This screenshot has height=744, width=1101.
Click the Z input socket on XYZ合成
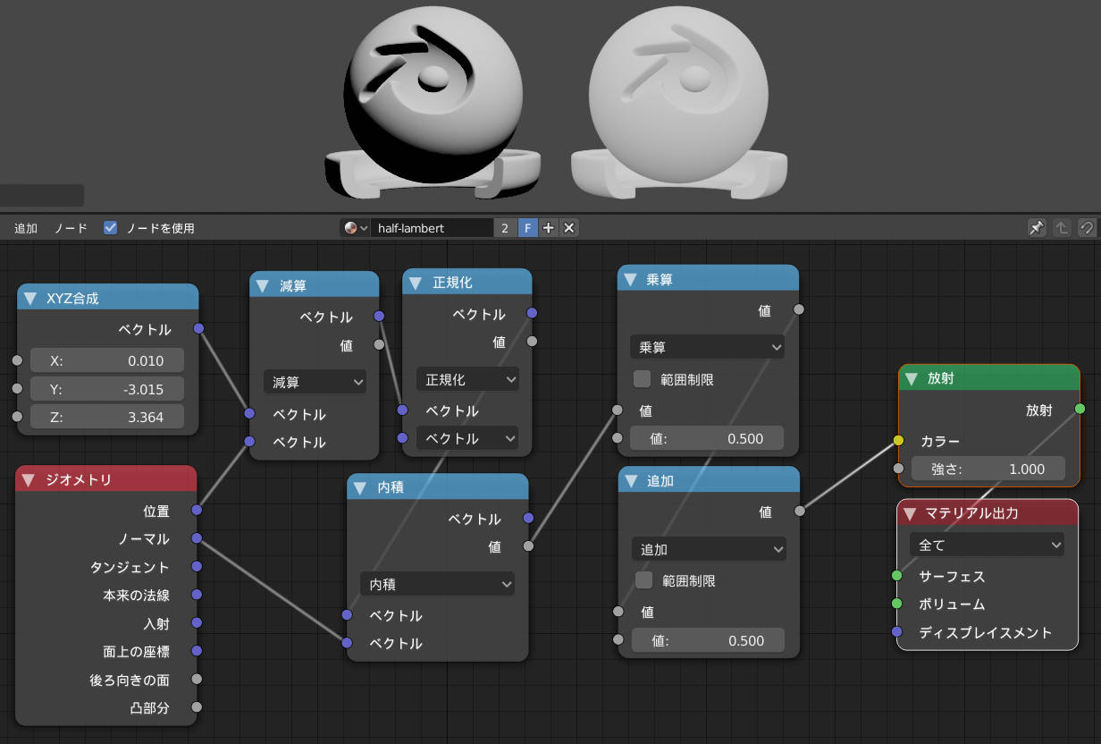[x=17, y=417]
